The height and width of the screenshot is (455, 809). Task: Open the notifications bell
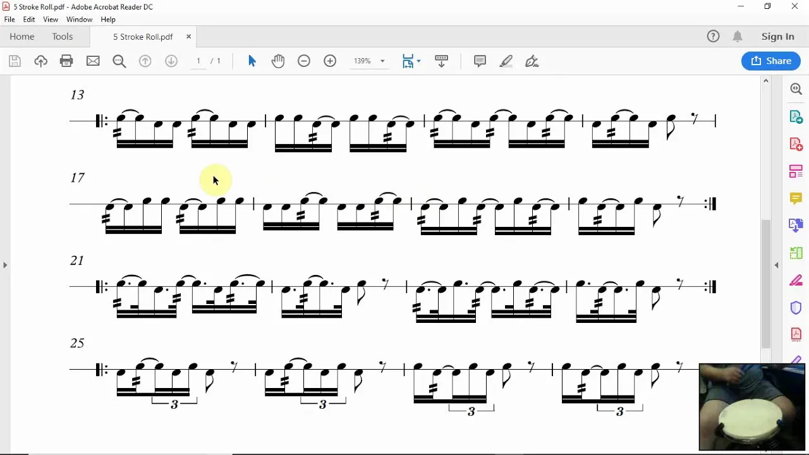click(738, 37)
